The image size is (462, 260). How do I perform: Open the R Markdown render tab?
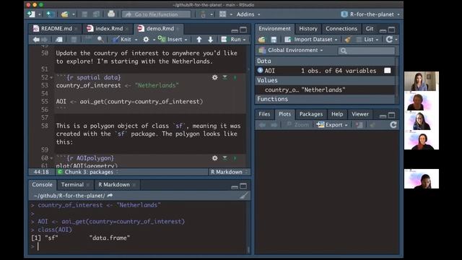114,185
